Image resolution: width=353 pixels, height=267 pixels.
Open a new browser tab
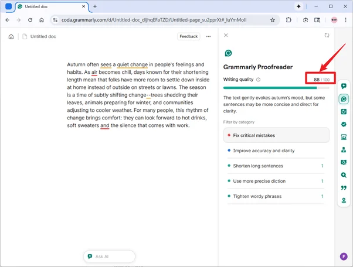click(95, 6)
